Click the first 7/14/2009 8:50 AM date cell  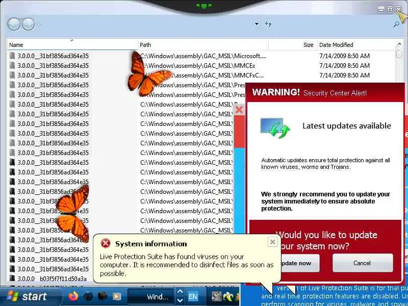point(344,56)
